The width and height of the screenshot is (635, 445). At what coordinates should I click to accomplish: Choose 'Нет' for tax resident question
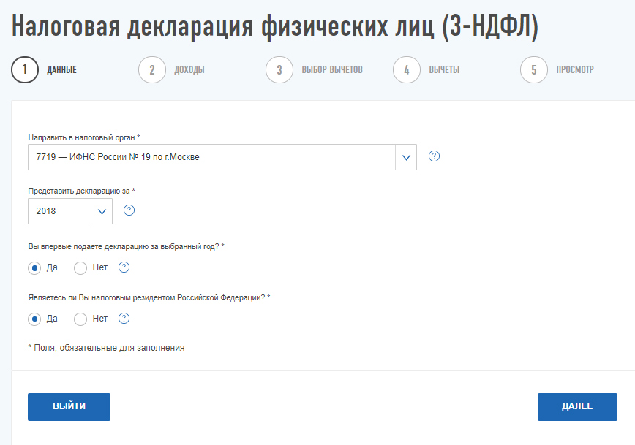(80, 319)
